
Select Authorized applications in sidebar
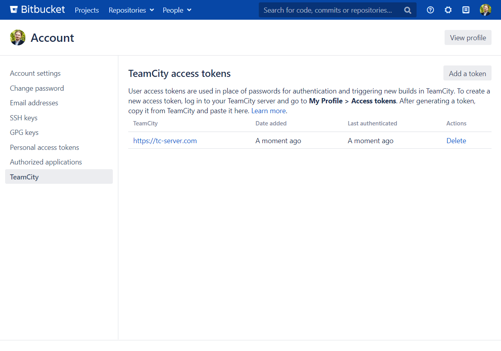tap(46, 162)
